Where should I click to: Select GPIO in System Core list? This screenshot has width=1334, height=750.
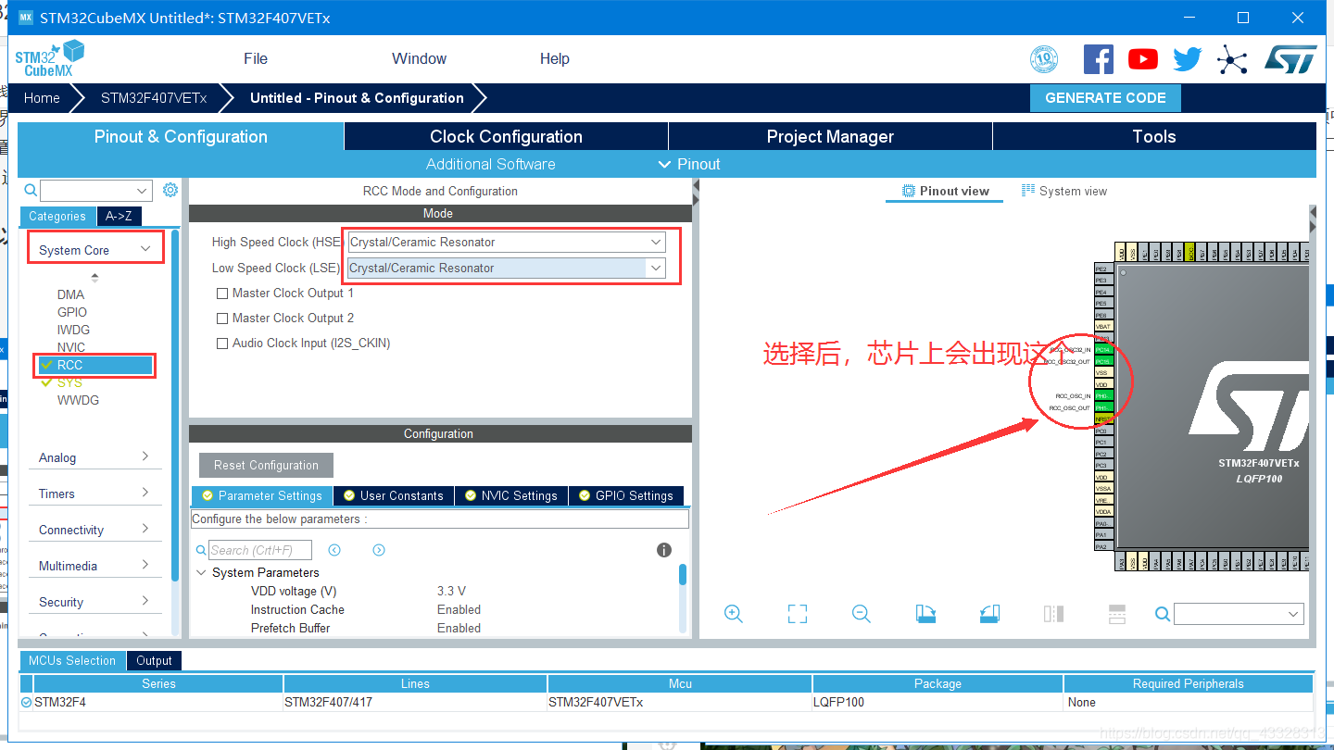click(72, 312)
